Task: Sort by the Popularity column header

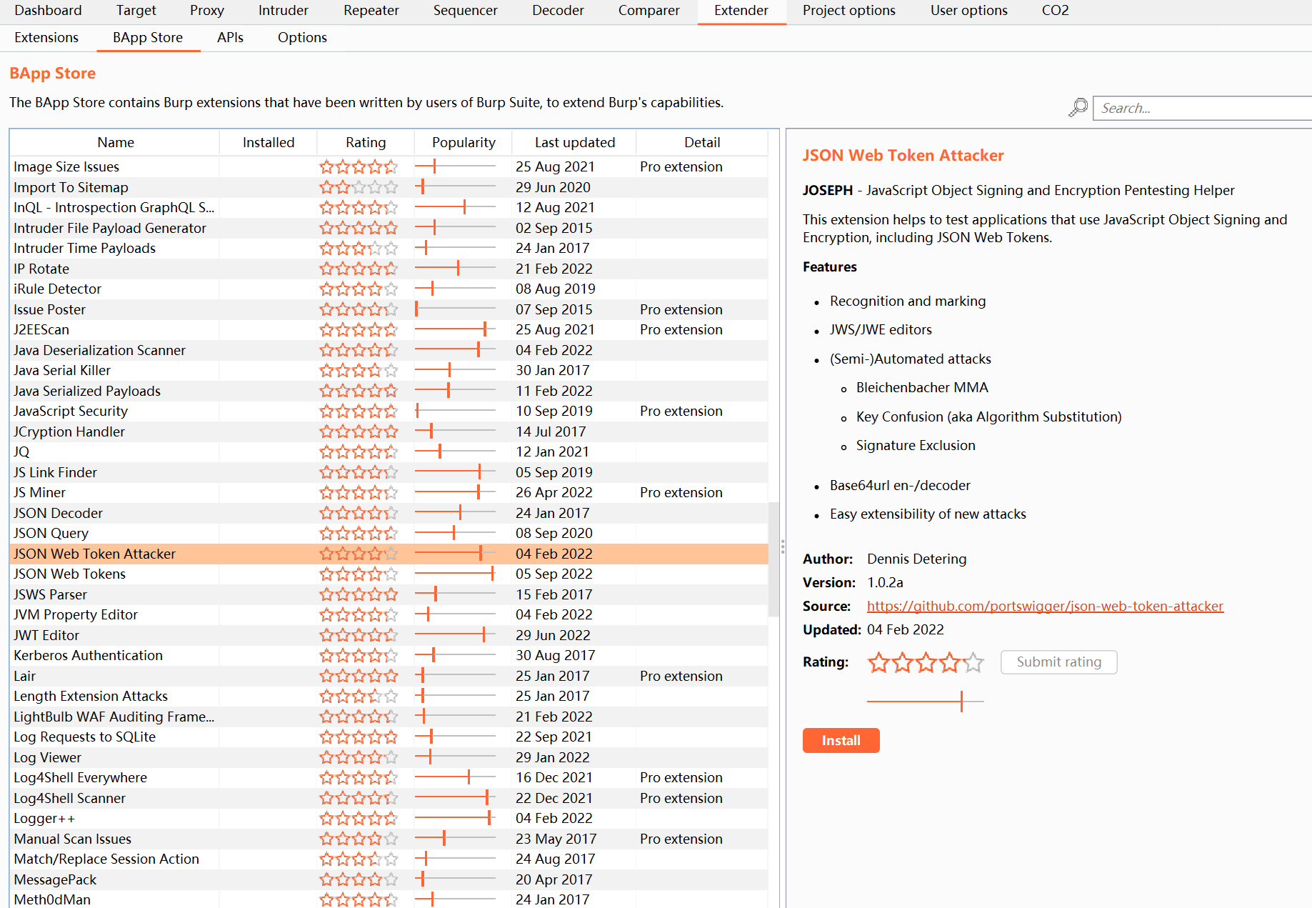Action: (464, 143)
